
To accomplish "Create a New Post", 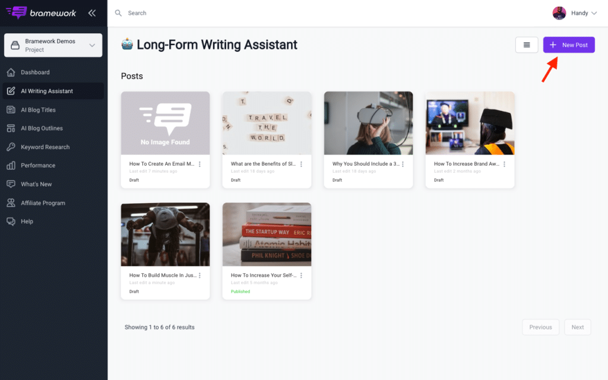I will coord(568,45).
